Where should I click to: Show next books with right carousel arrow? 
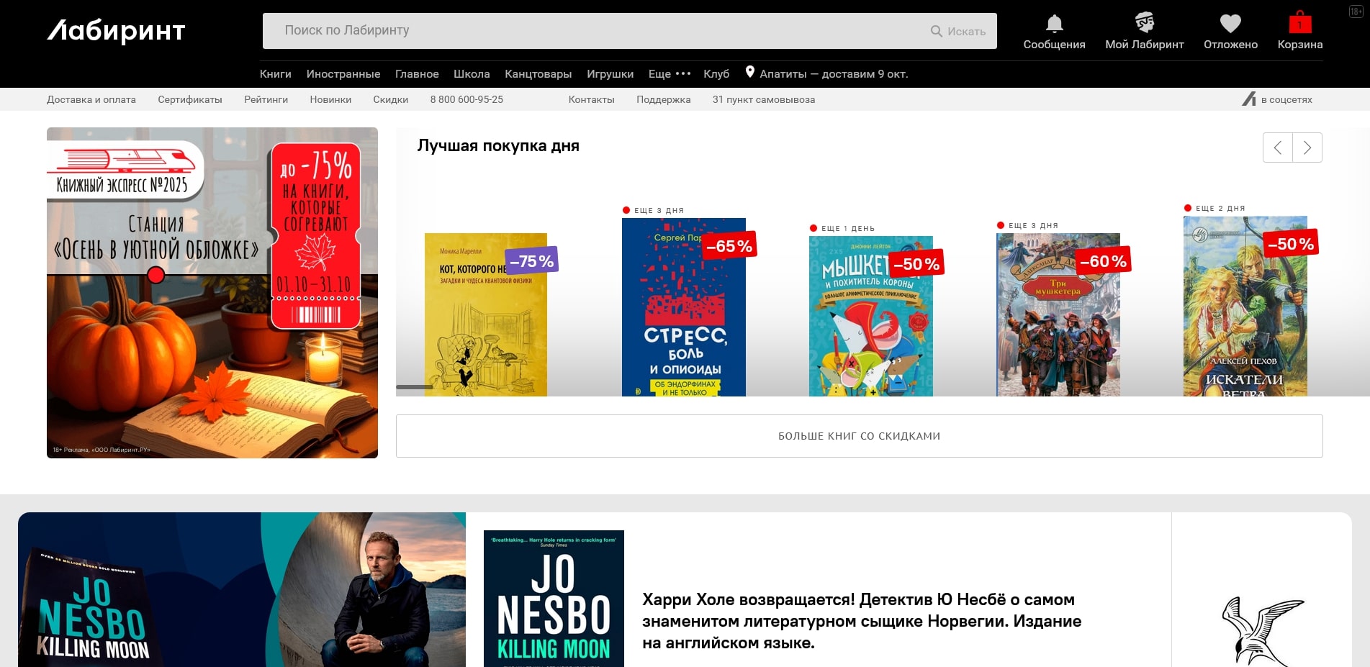[1307, 148]
